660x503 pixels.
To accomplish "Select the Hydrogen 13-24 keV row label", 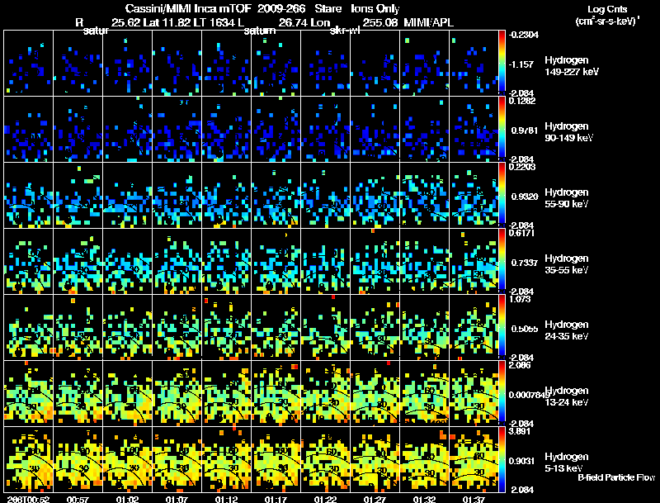I will click(567, 396).
